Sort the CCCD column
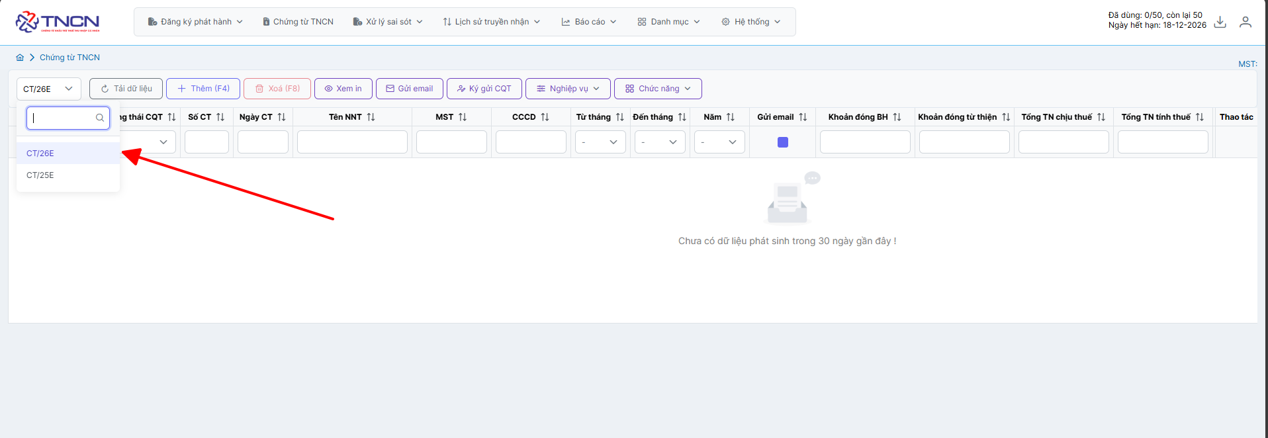 click(x=545, y=117)
